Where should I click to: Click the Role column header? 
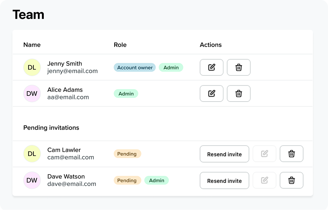pos(120,45)
